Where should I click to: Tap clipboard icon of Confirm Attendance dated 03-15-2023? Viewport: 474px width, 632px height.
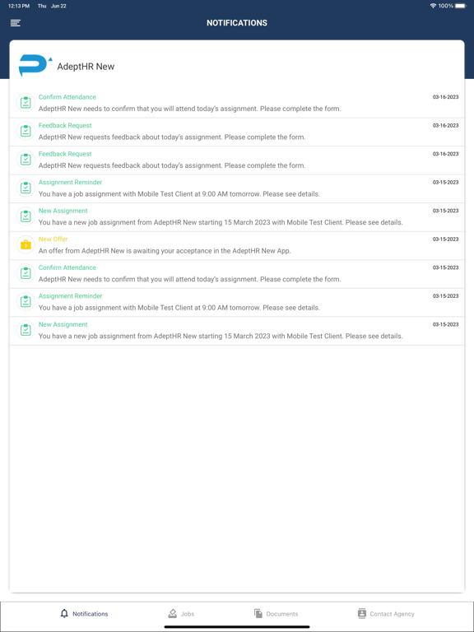click(x=26, y=273)
